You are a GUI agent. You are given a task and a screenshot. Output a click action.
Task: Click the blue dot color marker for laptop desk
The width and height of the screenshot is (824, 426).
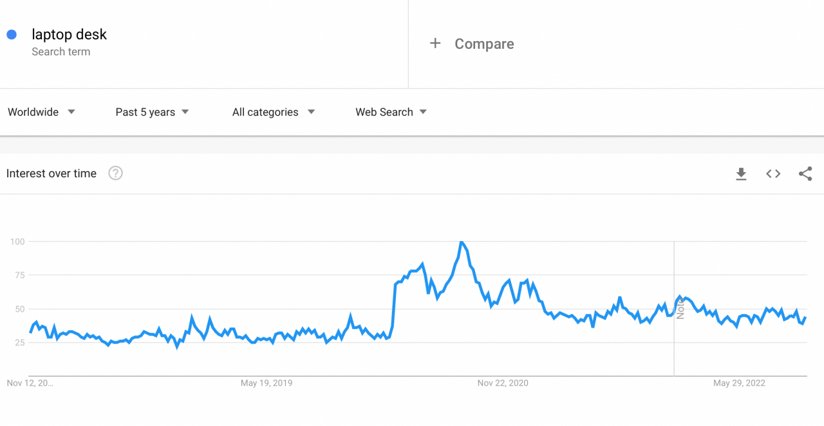coord(11,34)
